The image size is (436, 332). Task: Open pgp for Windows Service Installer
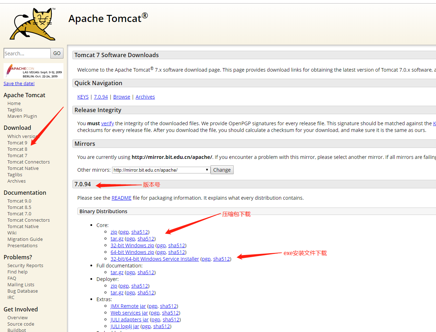[x=206, y=259]
